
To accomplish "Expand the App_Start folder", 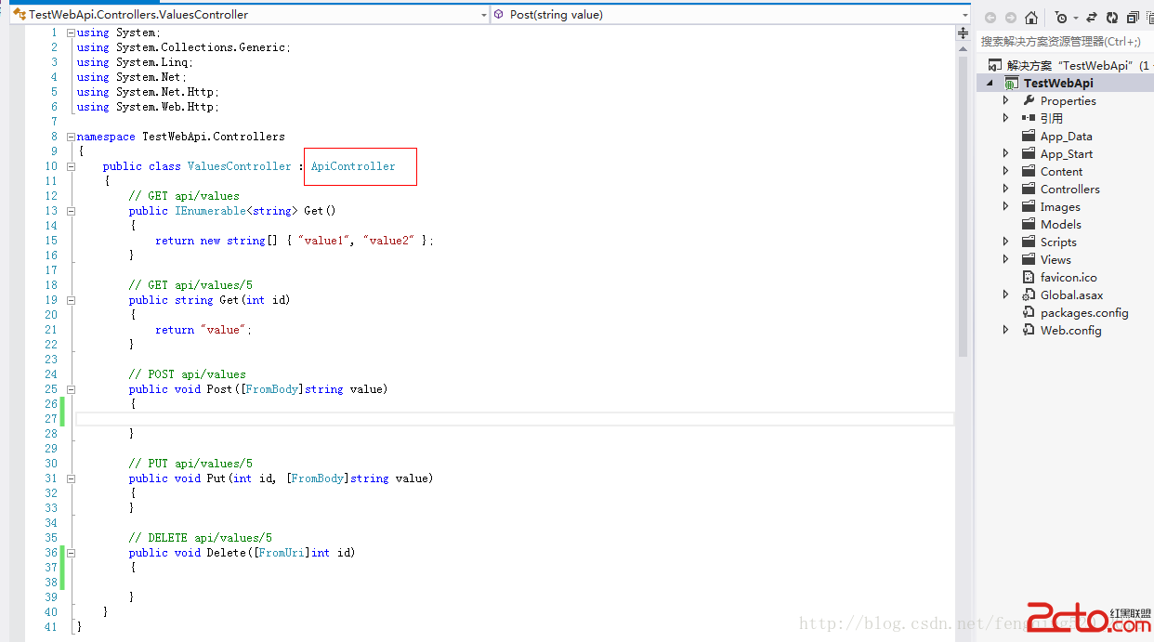I will (x=1006, y=153).
